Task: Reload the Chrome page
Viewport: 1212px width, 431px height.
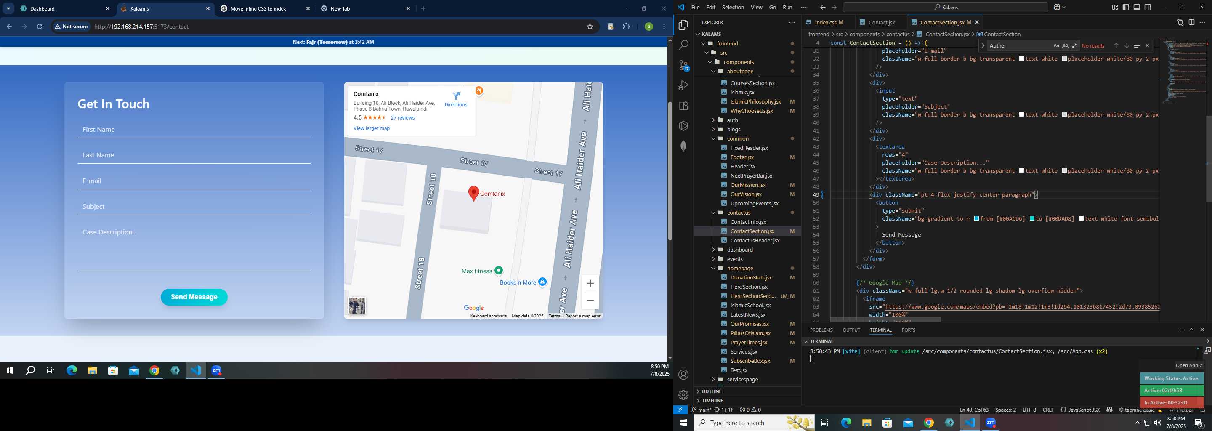Action: (x=40, y=27)
